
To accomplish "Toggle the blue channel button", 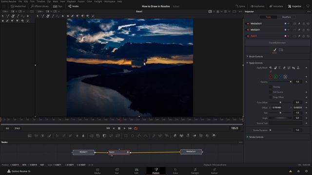I will point(280,77).
